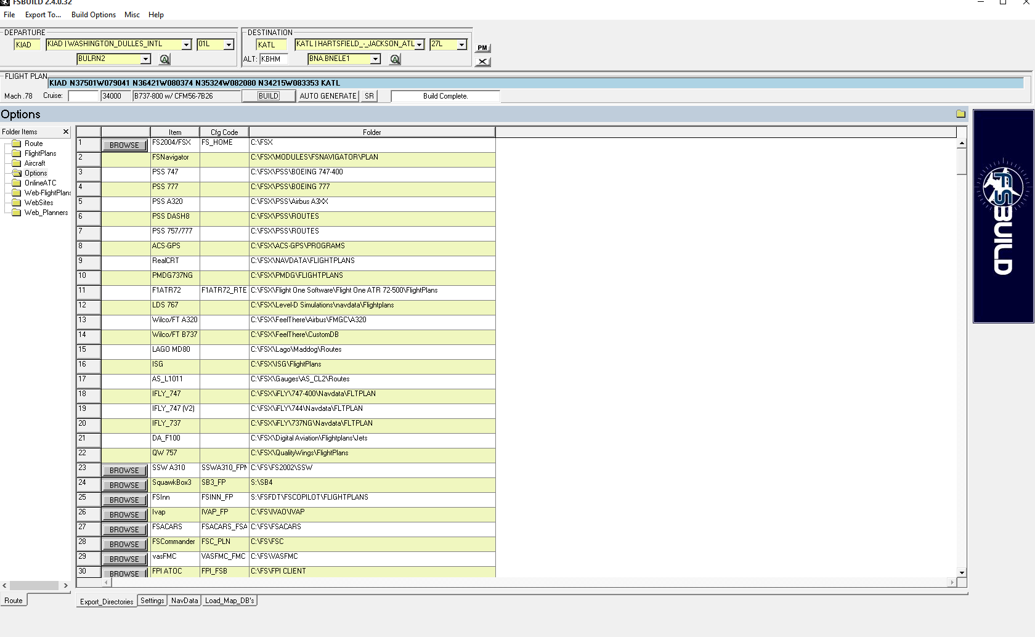Click the grid horizontal scrollbar right arrow
Viewport: 1035px width, 637px height.
(952, 582)
